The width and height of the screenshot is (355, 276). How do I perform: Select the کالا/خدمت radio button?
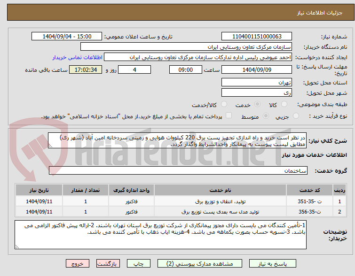[224, 104]
